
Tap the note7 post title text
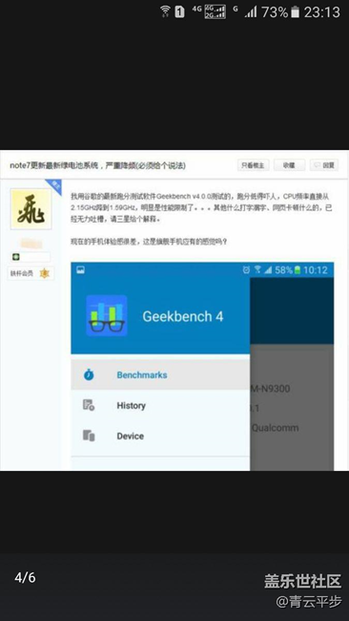point(97,165)
